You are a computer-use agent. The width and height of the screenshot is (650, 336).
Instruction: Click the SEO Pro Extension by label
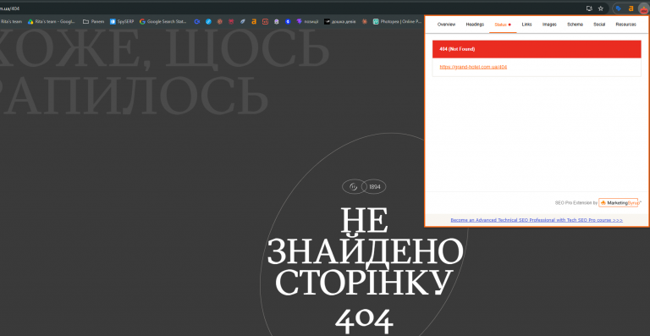576,203
